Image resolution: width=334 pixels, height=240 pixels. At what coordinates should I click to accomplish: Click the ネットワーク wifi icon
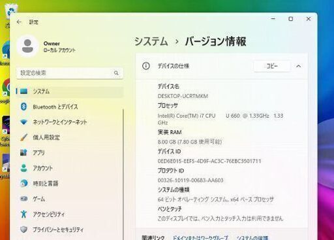(23, 122)
